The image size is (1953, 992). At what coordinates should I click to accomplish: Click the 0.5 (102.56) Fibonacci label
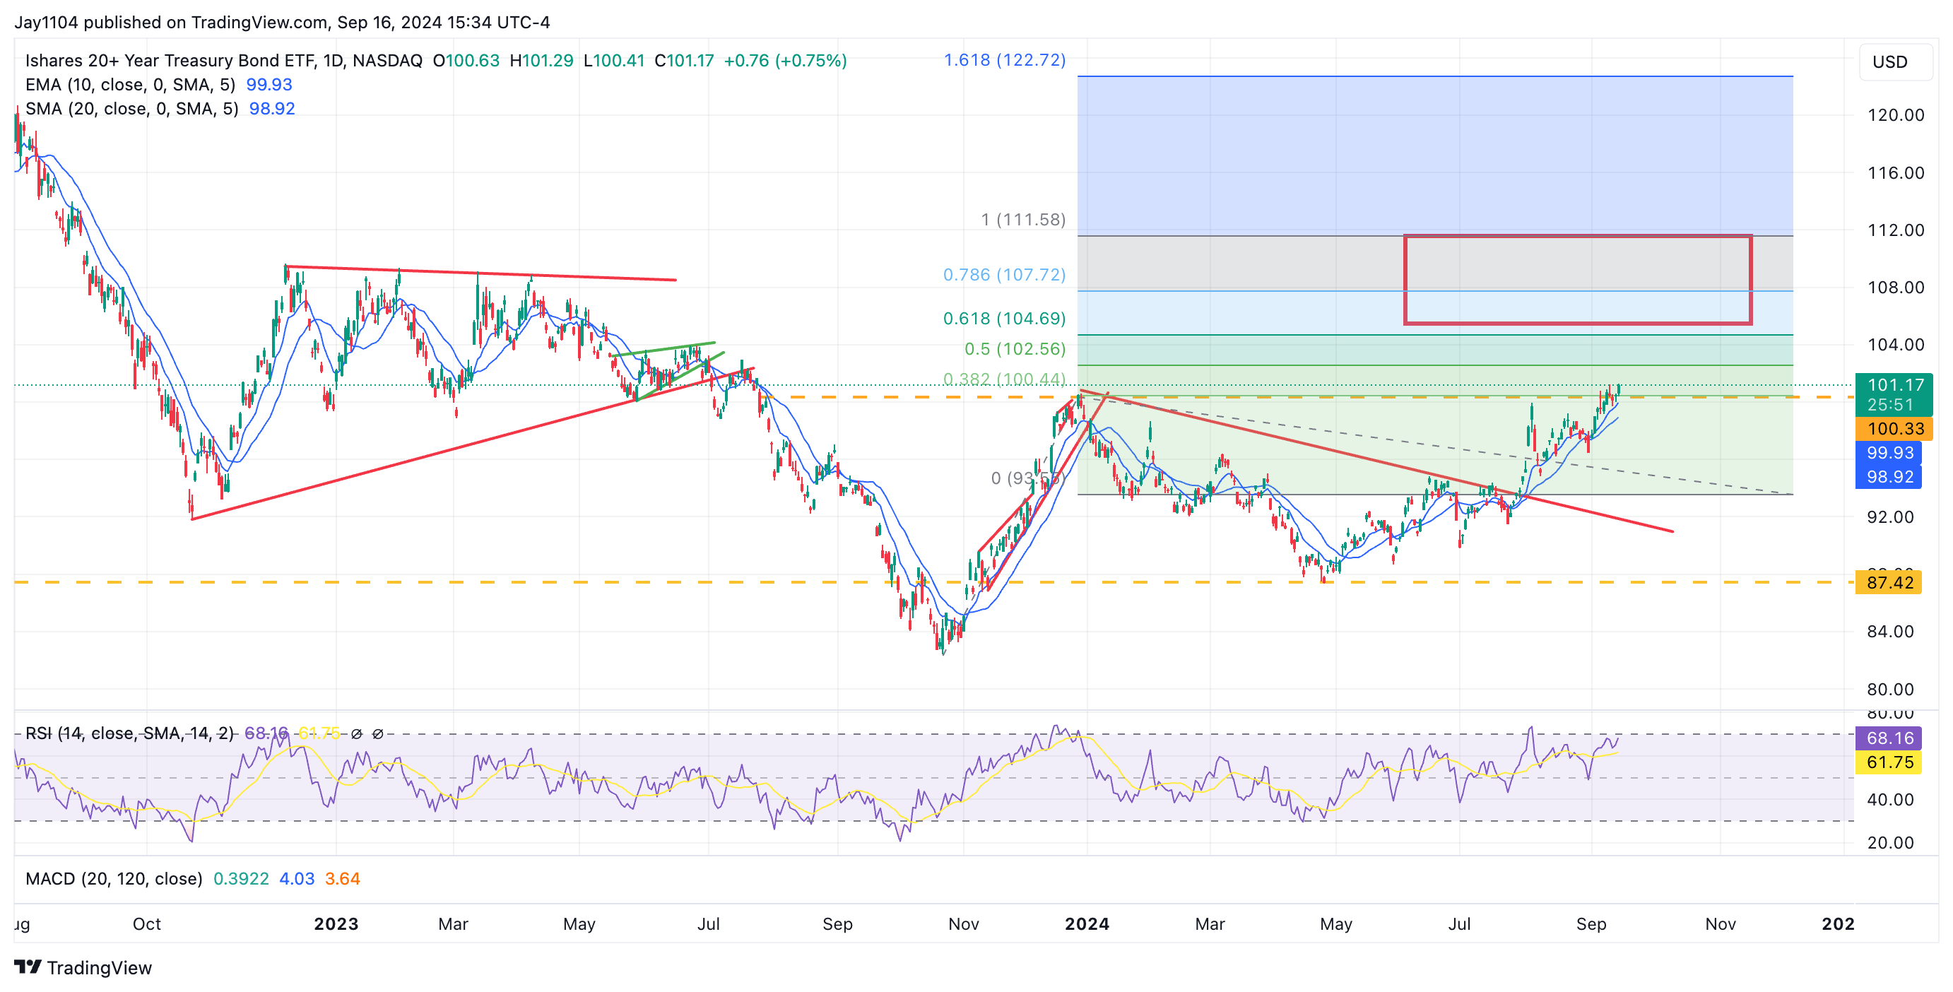(1015, 349)
